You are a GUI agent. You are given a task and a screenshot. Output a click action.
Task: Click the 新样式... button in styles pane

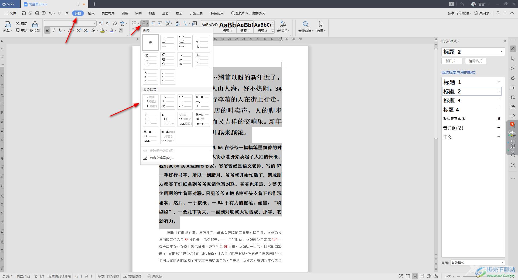[452, 61]
